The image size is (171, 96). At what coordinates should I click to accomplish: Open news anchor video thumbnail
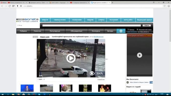[x=27, y=88]
